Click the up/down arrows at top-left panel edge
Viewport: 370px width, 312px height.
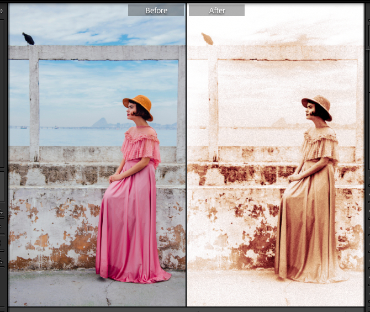(2, 12)
